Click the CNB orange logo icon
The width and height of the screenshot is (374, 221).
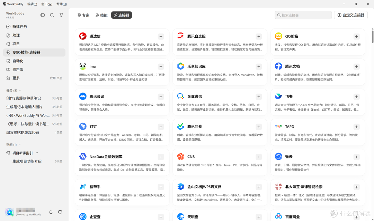180,156
